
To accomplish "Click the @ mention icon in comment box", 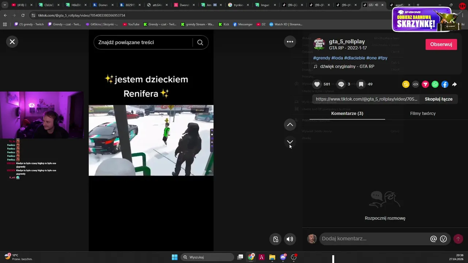I will click(433, 239).
